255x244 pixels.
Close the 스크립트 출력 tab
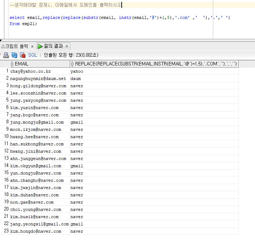tap(32, 47)
